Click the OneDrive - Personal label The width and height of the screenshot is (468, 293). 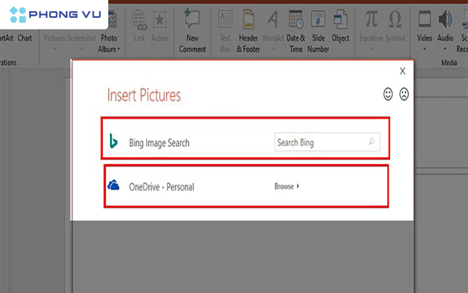162,187
